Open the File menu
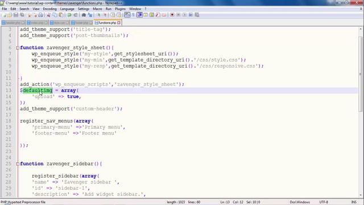 point(5,9)
